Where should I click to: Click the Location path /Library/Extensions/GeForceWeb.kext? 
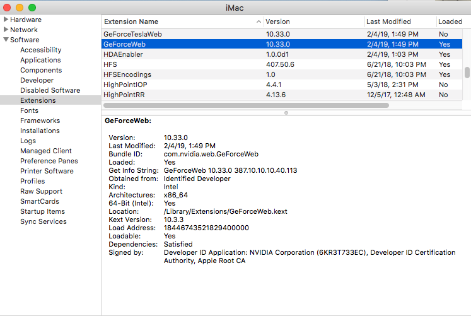pos(225,211)
